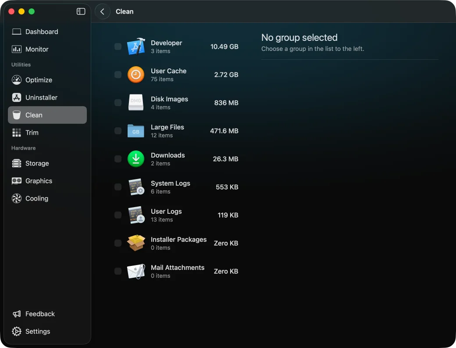This screenshot has height=348, width=456.
Task: Tick the Downloads group checkbox
Action: (118, 159)
